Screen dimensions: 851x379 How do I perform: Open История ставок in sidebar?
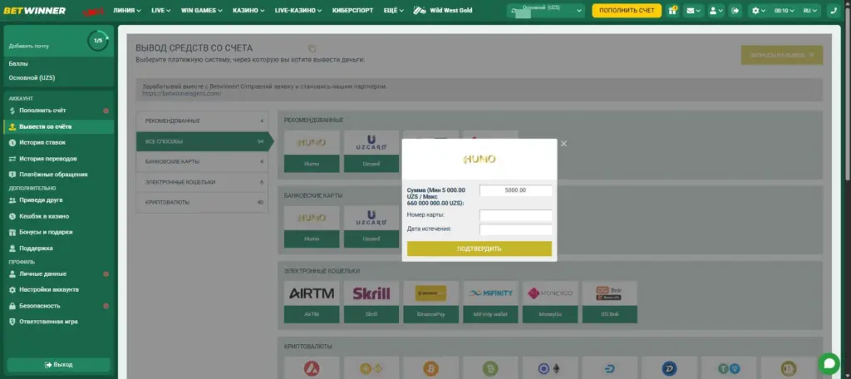click(x=59, y=142)
